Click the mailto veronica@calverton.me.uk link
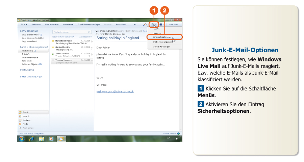304x162 pixels. click(x=115, y=91)
